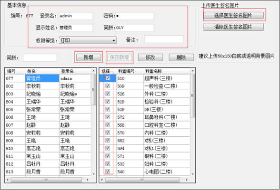Click the department list vertical scrollbar thumb
Viewport: 280px width, 190px height.
pos(192,95)
